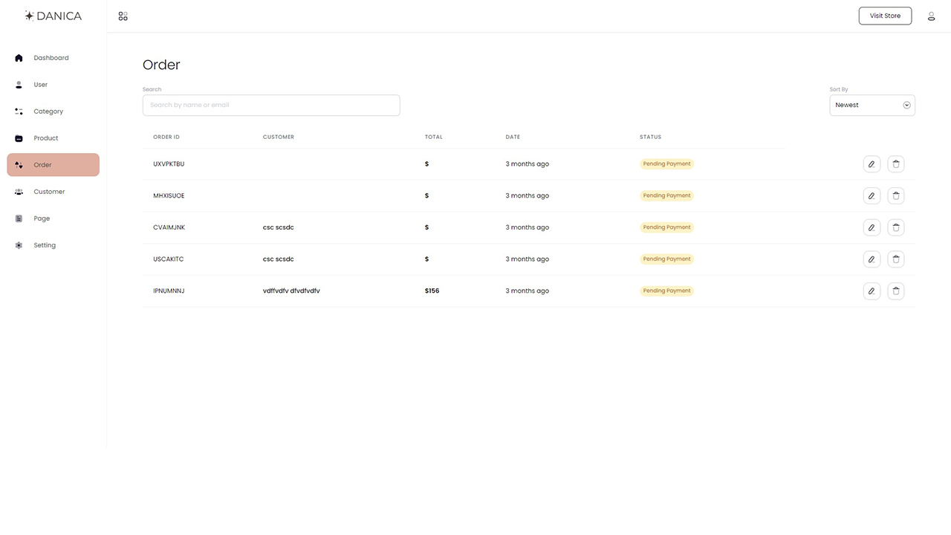Open the user profile icon

(931, 16)
